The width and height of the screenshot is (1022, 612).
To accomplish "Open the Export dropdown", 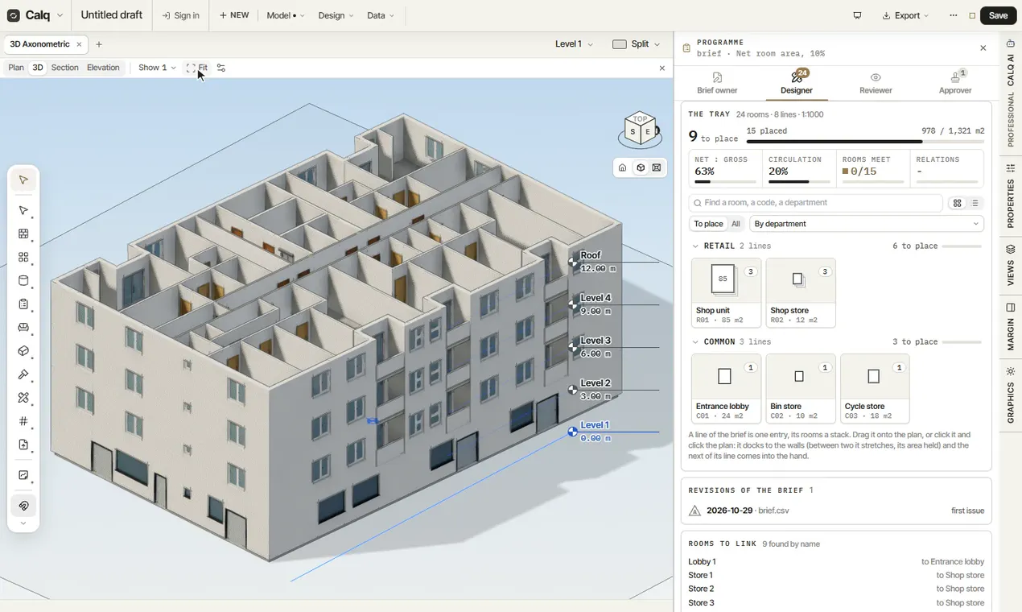I will (x=905, y=15).
